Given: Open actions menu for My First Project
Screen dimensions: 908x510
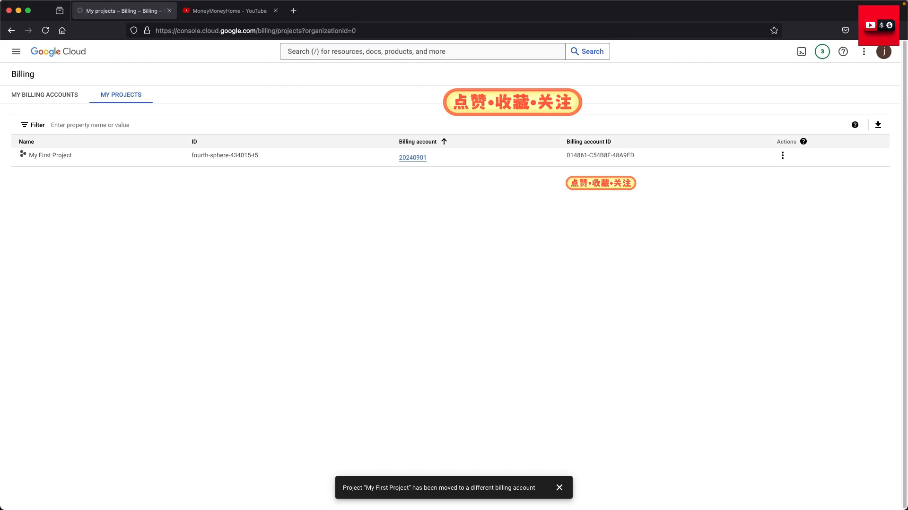Looking at the screenshot, I should coord(783,155).
